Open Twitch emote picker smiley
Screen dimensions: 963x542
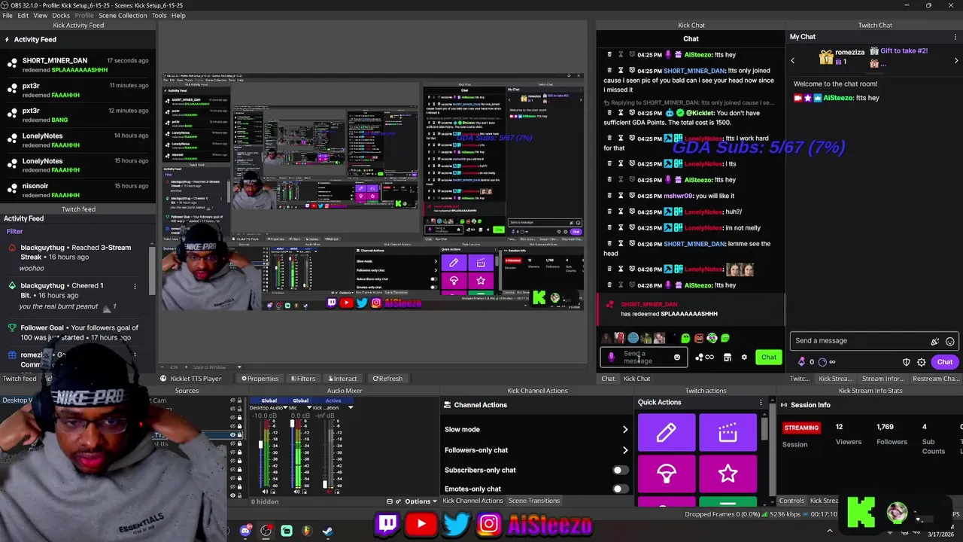[949, 341]
